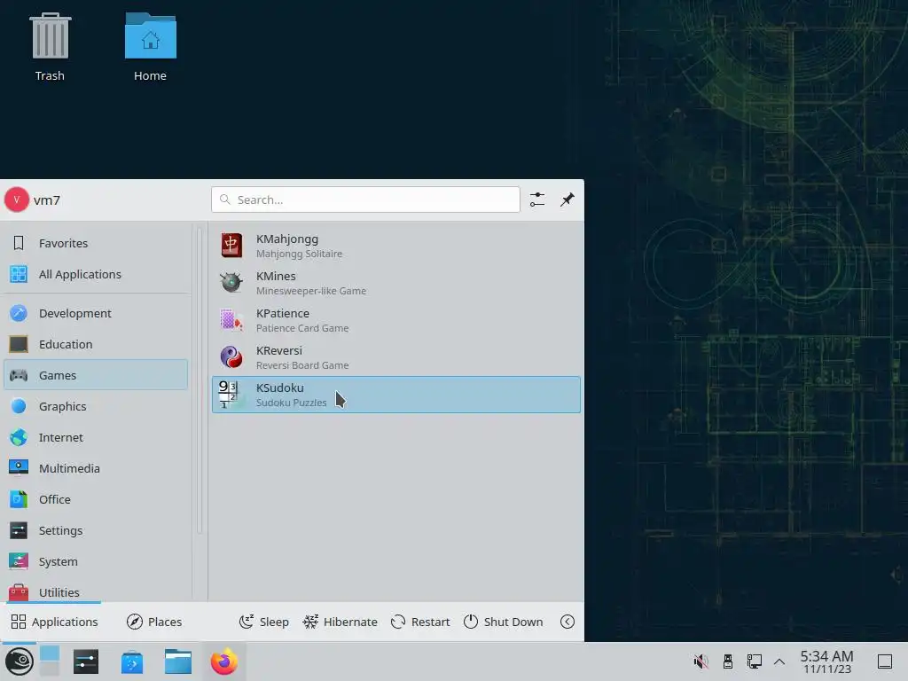Open KMines minesweeper game
This screenshot has height=681, width=908.
pyautogui.click(x=395, y=283)
